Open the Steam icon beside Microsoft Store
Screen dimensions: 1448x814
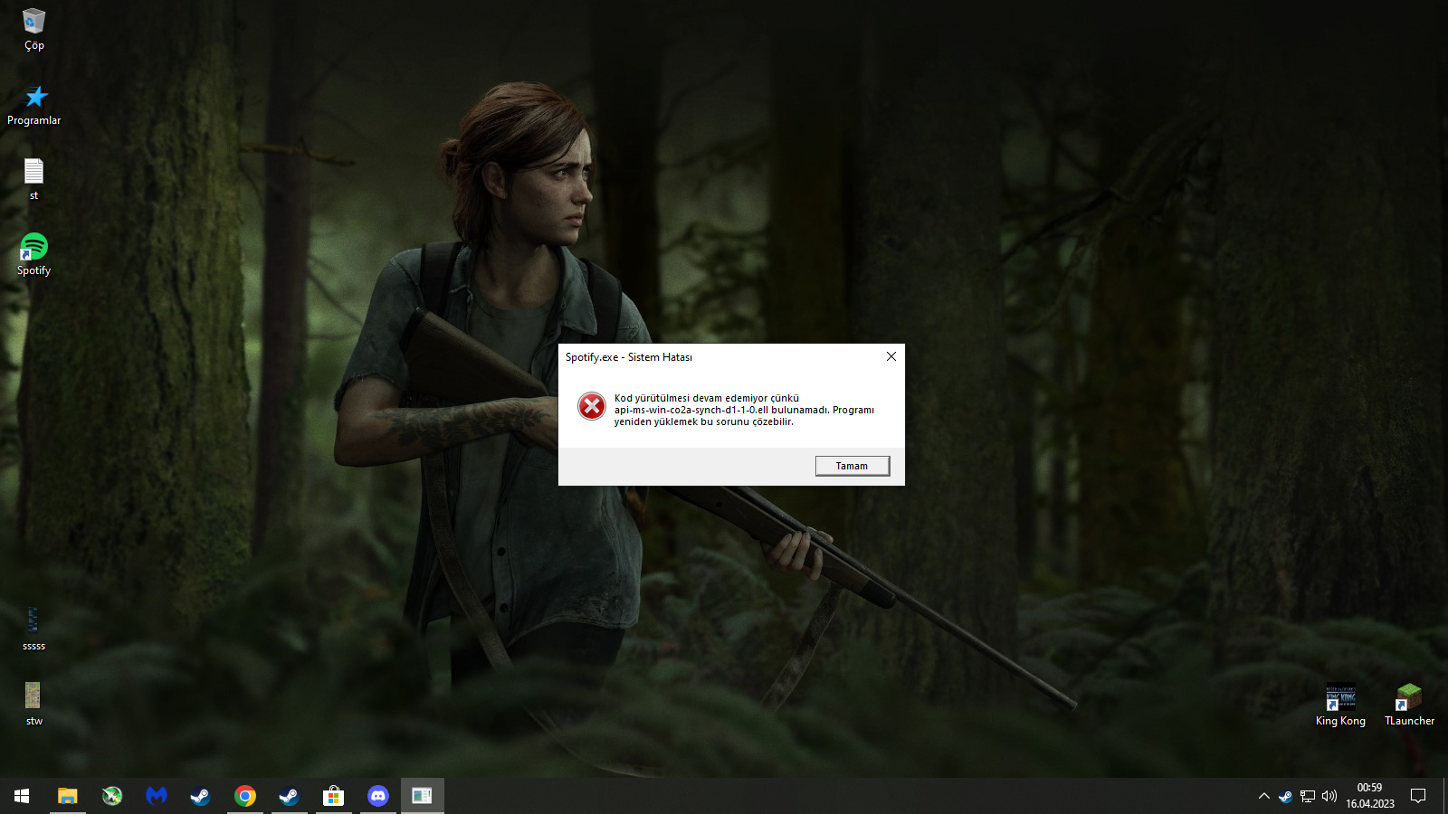(x=289, y=796)
